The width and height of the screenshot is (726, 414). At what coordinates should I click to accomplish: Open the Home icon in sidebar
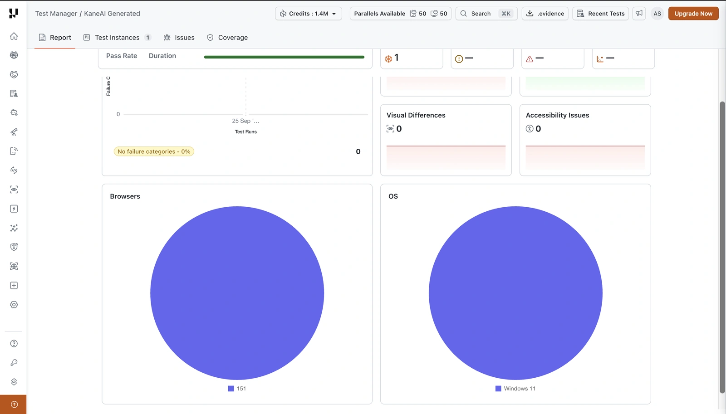click(14, 36)
